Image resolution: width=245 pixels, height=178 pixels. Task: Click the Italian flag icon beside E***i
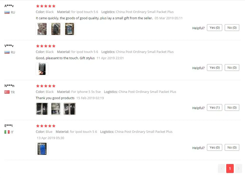pyautogui.click(x=7, y=132)
